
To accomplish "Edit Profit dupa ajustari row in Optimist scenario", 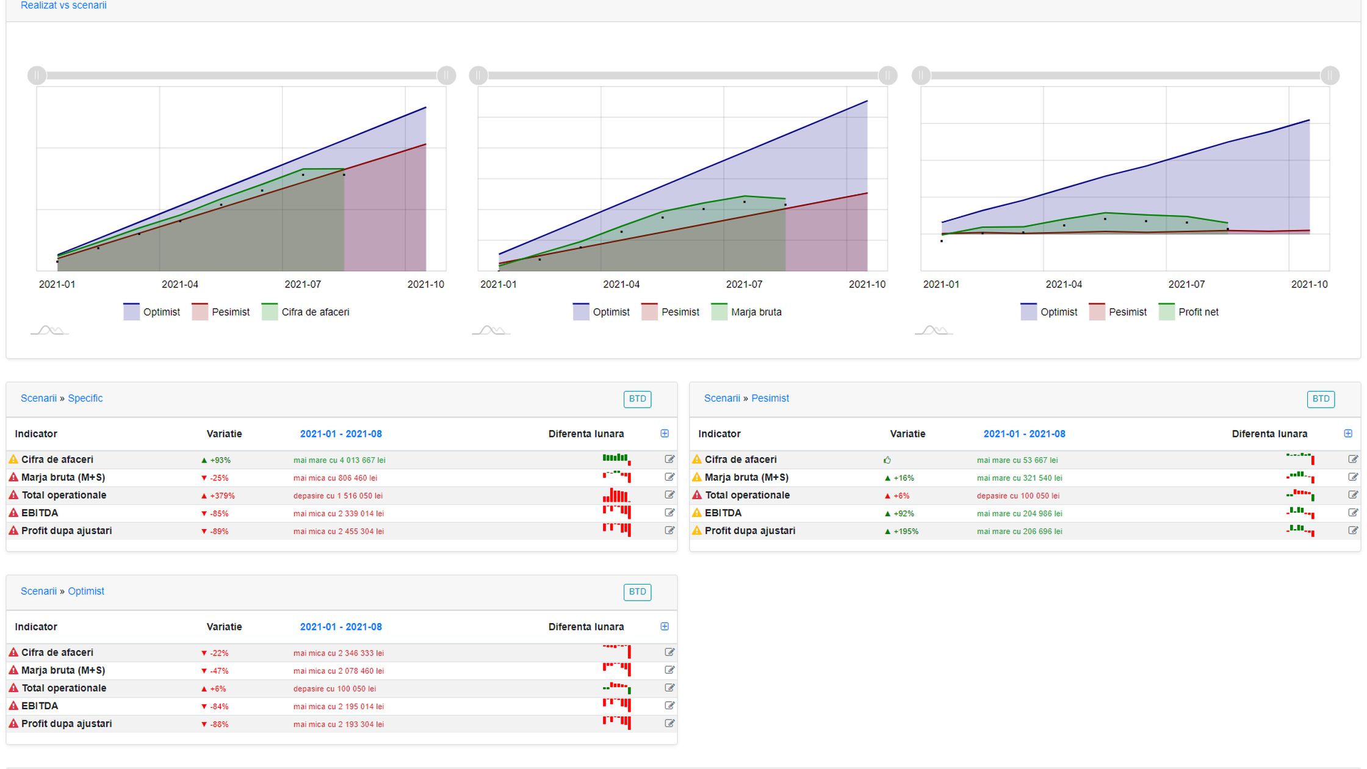I will (669, 723).
